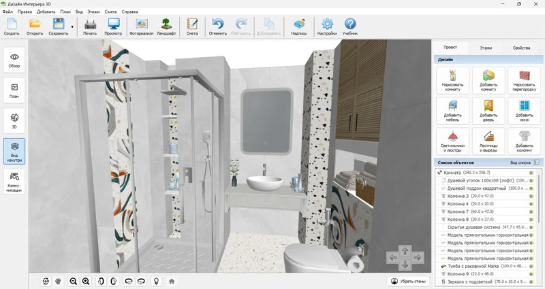Toggle the light bulb lighting icon
Image resolution: width=545 pixels, height=289 pixels.
click(157, 281)
